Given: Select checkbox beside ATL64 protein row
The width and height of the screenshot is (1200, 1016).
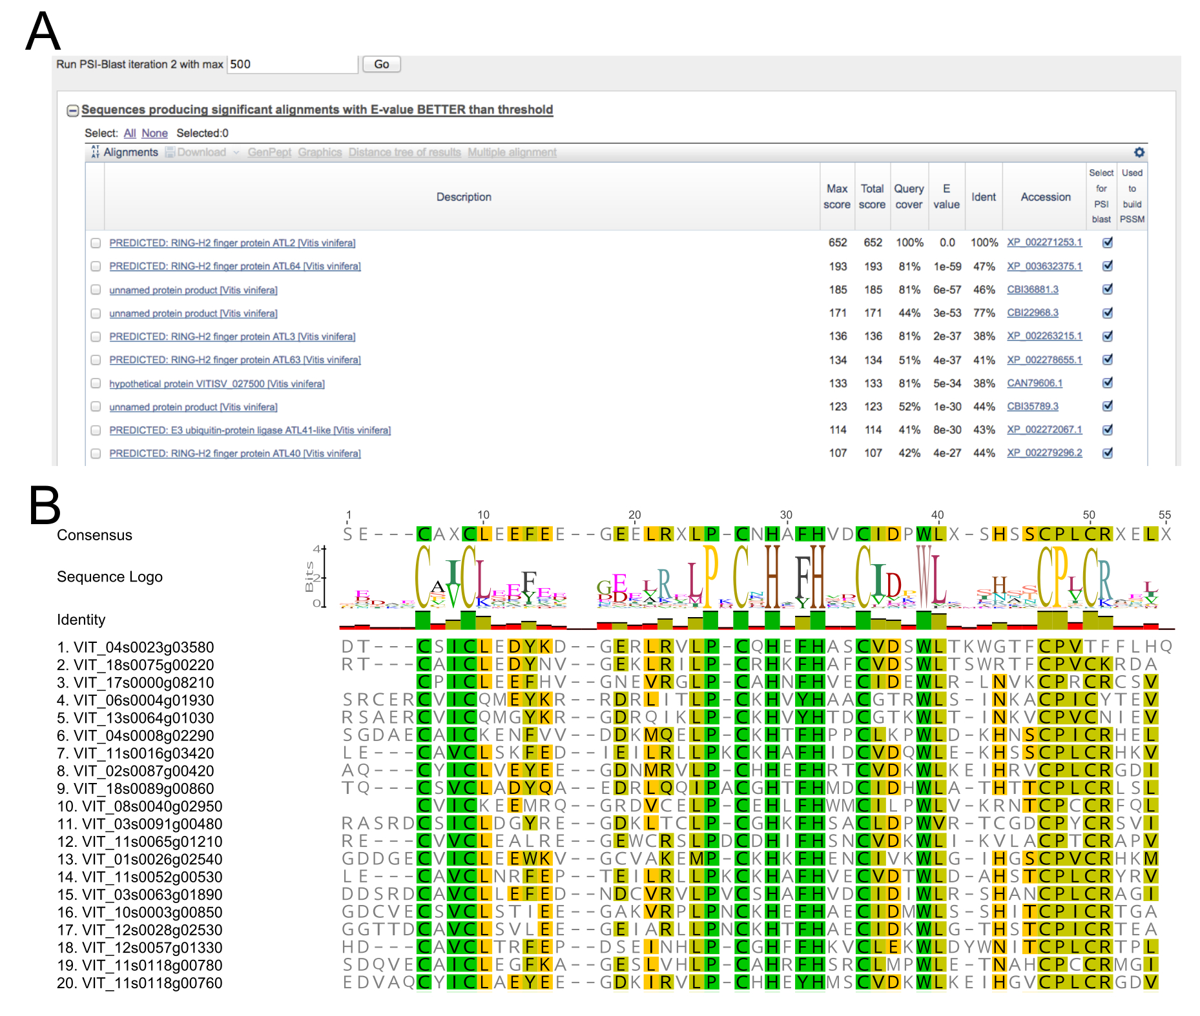Looking at the screenshot, I should [96, 267].
